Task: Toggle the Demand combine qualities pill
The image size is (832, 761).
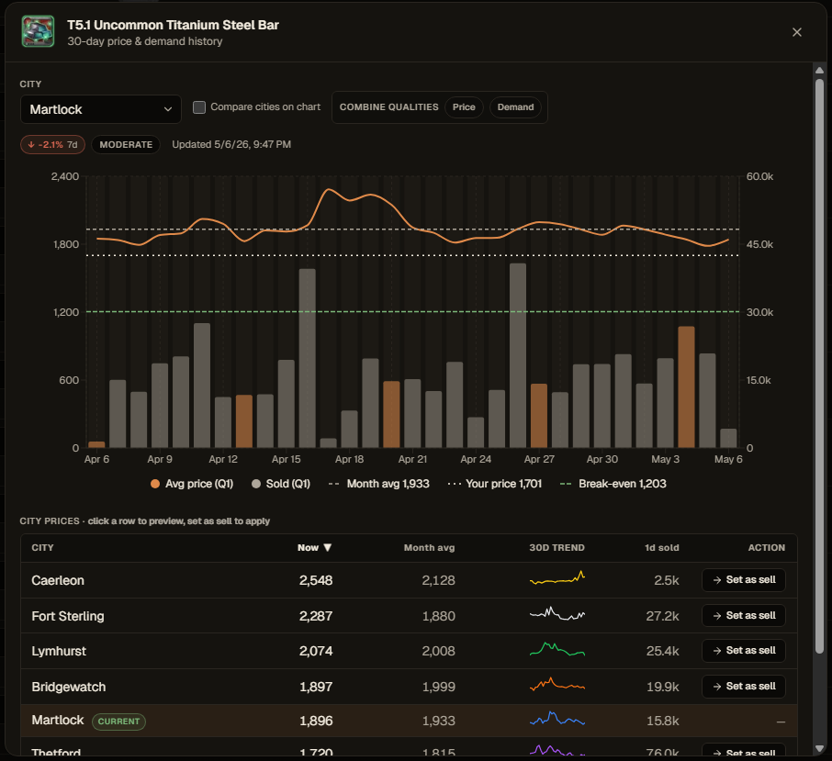Action: pyautogui.click(x=515, y=107)
